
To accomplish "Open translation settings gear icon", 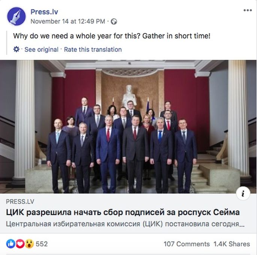I will point(16,49).
